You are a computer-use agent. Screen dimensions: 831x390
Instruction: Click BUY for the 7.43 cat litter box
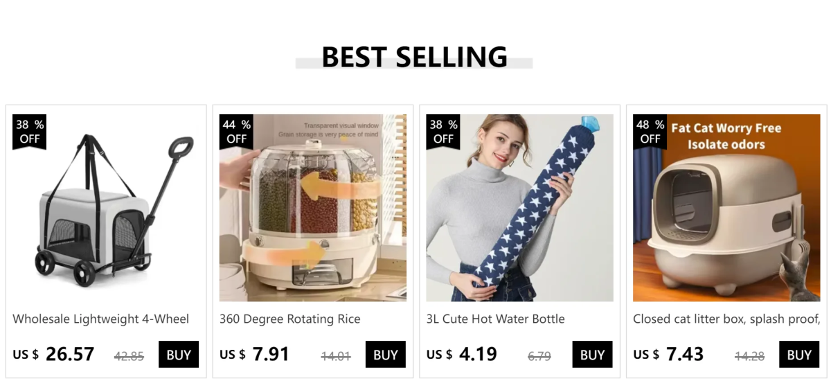799,355
